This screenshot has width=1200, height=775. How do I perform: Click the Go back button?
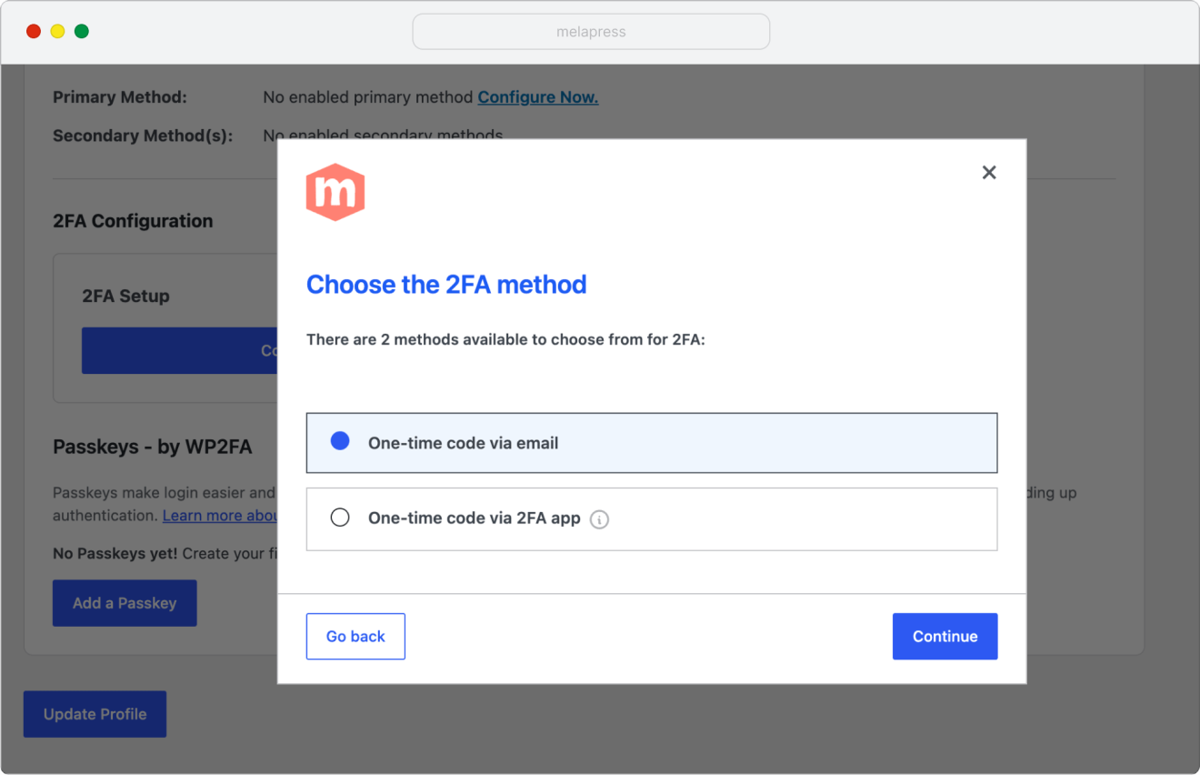pyautogui.click(x=355, y=637)
